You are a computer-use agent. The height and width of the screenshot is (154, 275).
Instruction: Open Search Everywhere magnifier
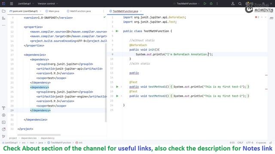click(240, 3)
